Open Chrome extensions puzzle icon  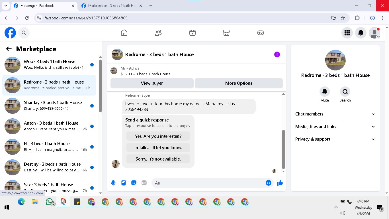pyautogui.click(x=357, y=18)
